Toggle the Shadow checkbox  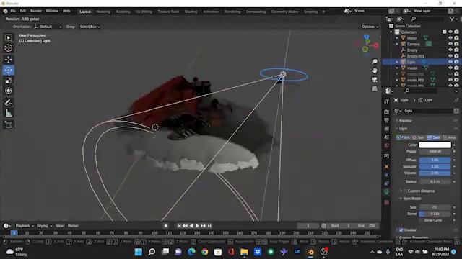coord(401,230)
